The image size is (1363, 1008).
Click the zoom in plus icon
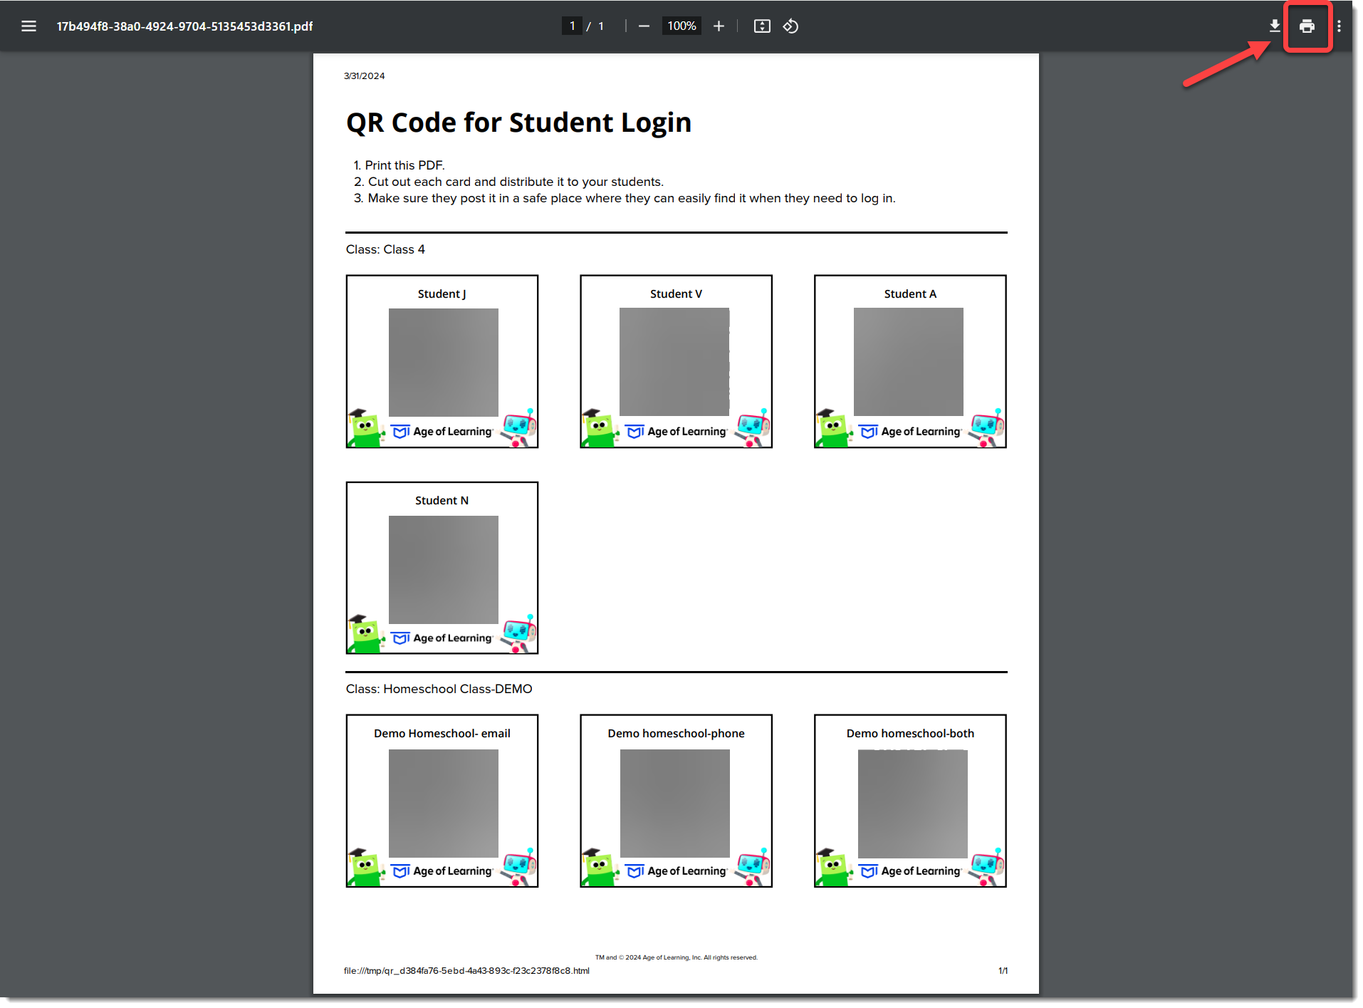tap(719, 26)
